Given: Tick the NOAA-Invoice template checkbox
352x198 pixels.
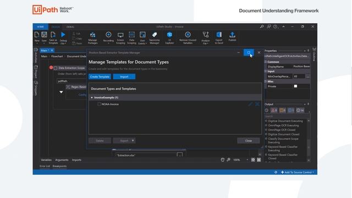Looking at the screenshot, I should click(x=99, y=104).
